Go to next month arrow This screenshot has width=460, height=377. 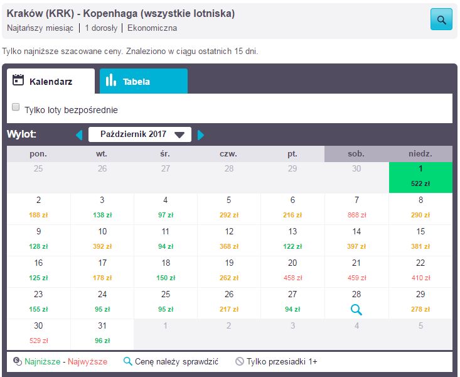[201, 134]
